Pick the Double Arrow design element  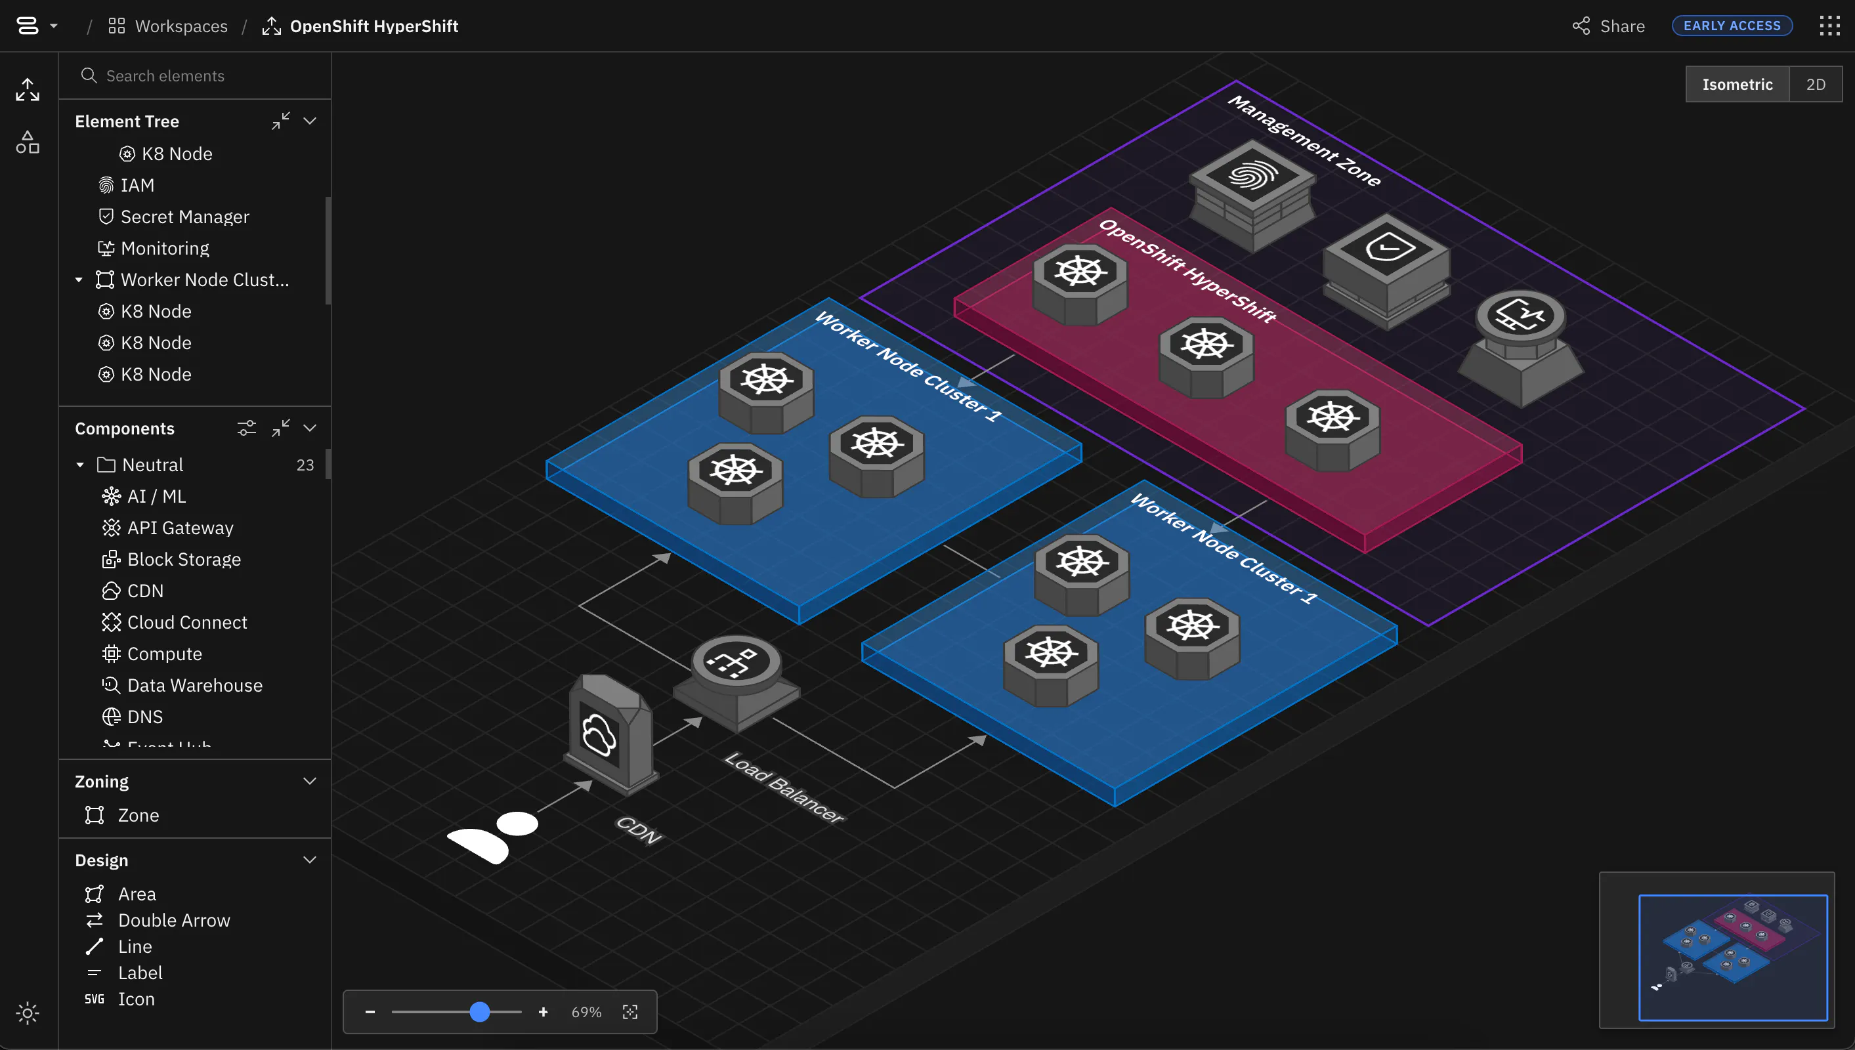coord(158,920)
